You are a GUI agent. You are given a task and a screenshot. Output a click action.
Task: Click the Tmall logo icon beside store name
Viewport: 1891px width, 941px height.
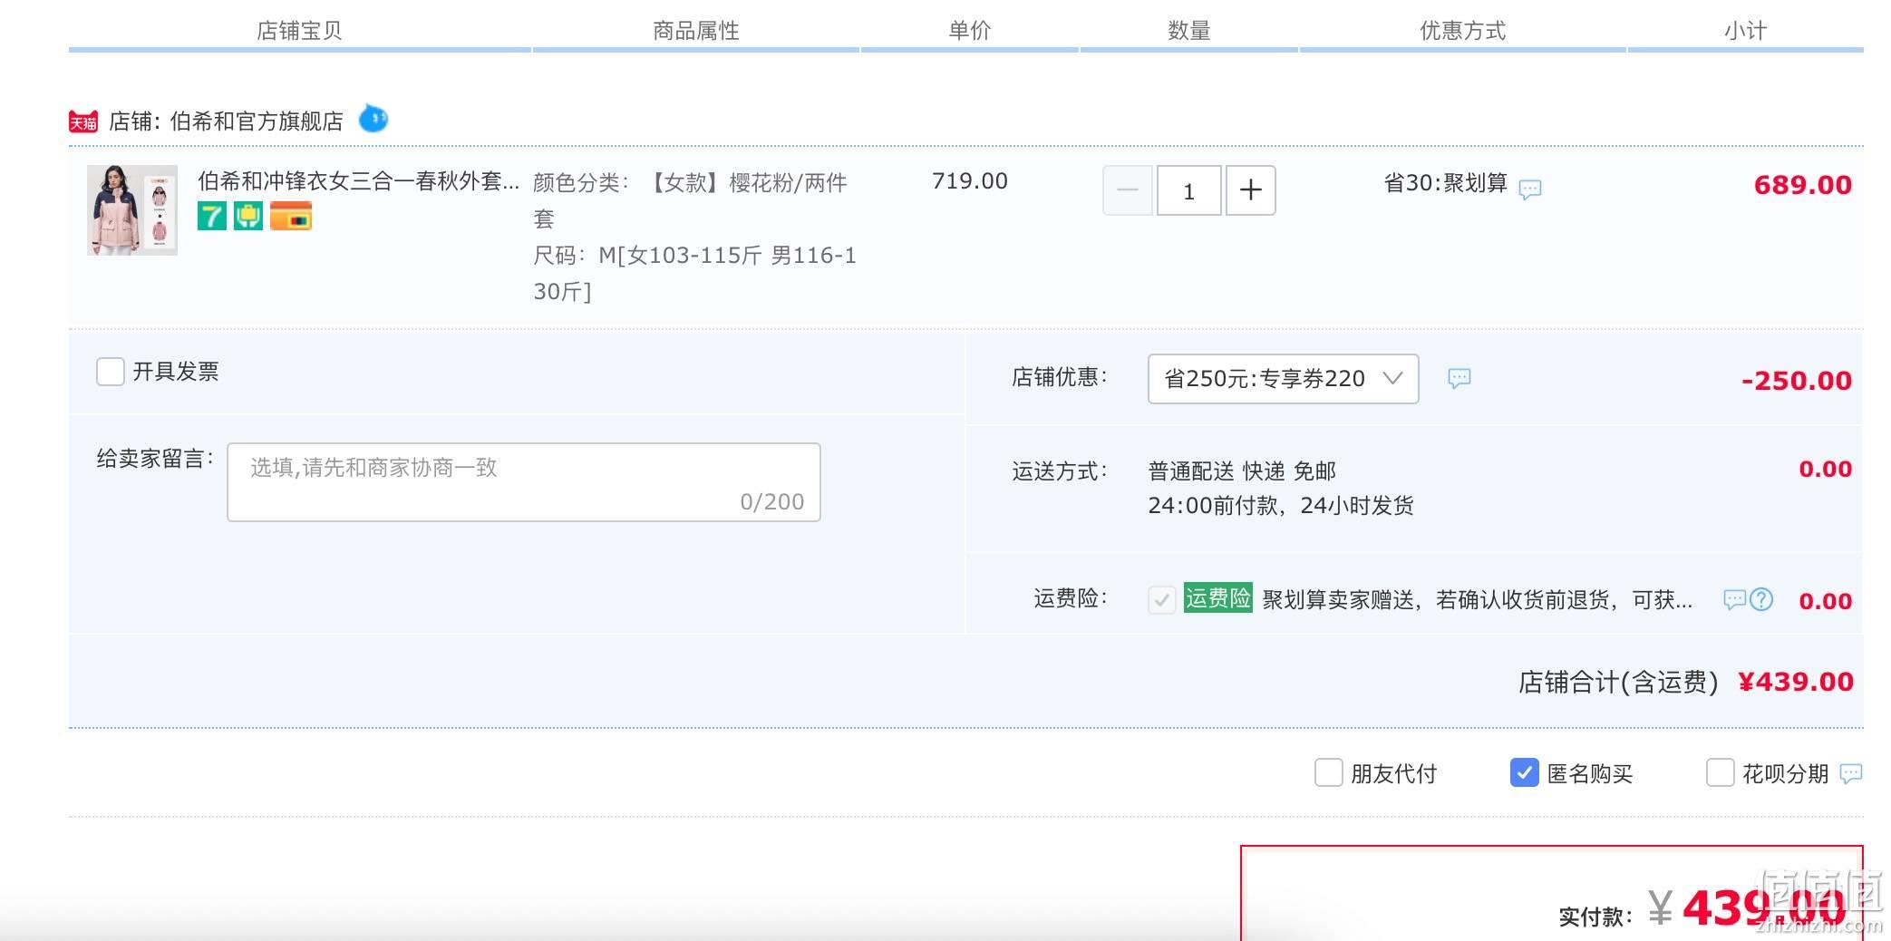83,121
